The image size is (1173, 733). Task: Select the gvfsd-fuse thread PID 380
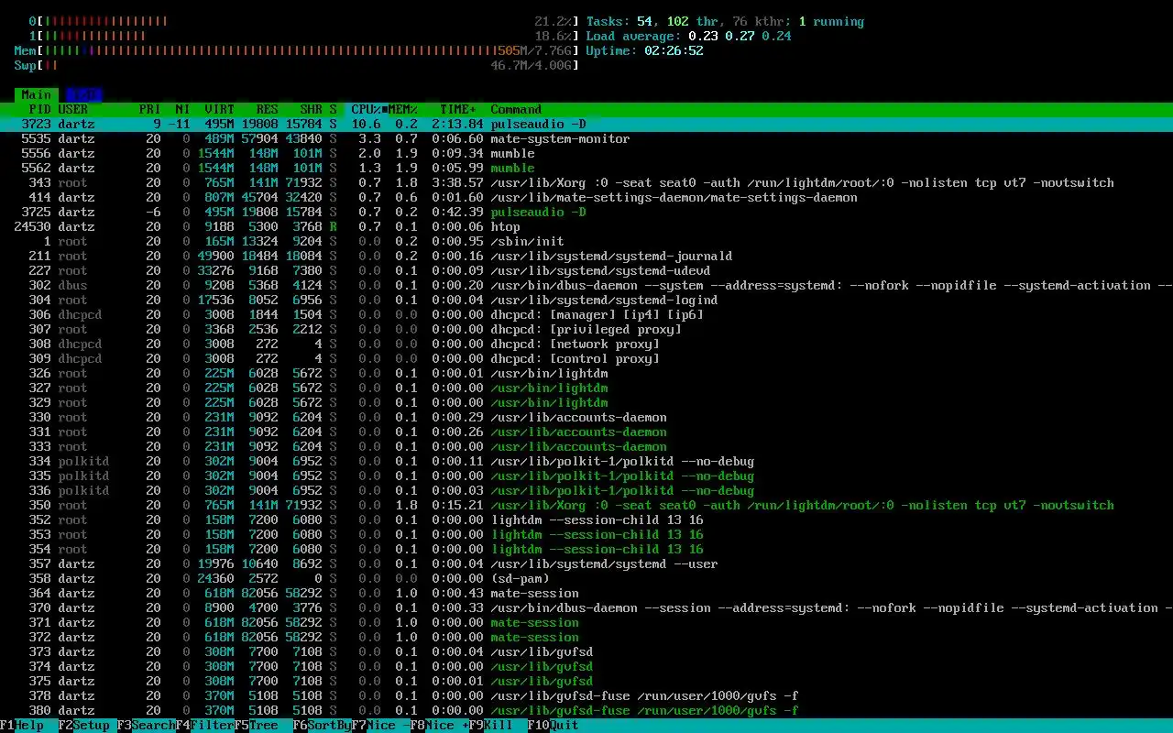coord(586,710)
